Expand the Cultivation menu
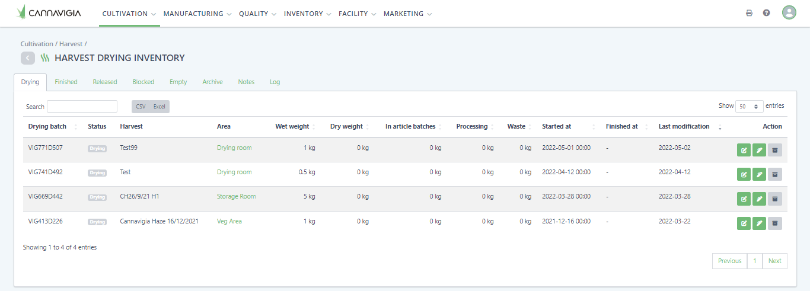The width and height of the screenshot is (810, 291). pos(129,14)
